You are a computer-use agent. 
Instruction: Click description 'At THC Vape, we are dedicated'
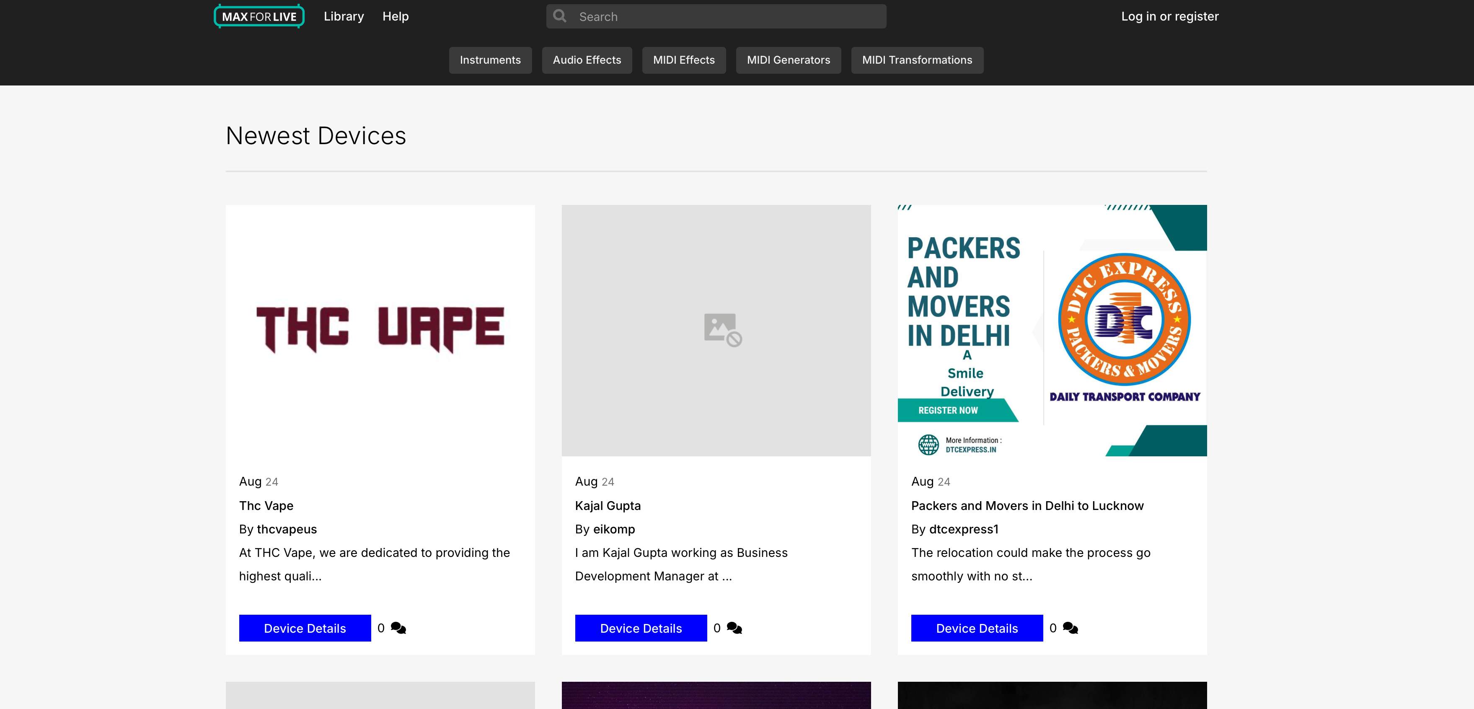tap(374, 564)
